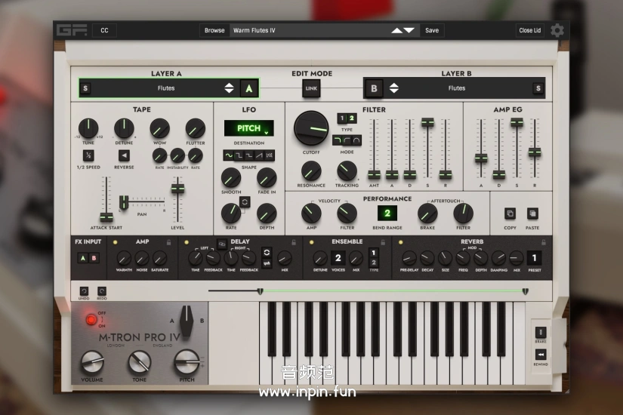Toggle the Amp FX lock icon
623x415 pixels.
[169, 242]
